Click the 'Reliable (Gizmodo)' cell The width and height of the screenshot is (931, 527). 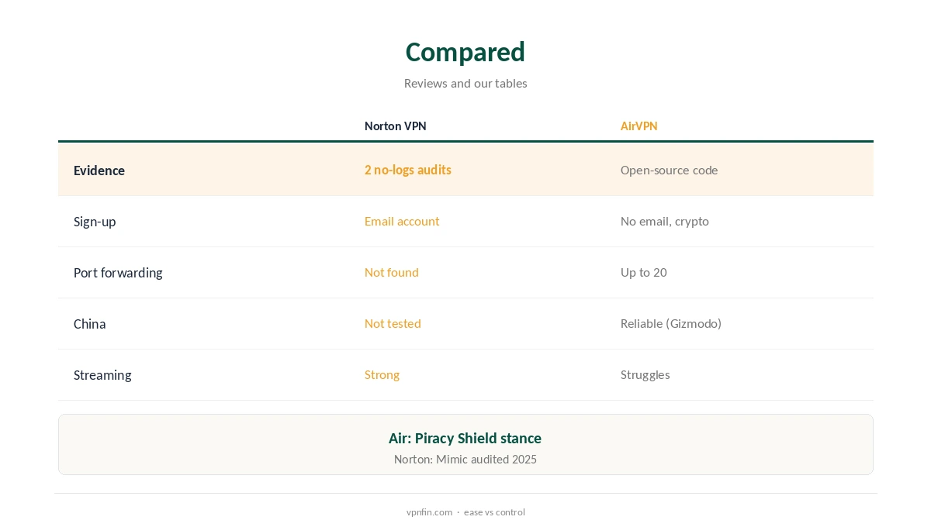pos(670,323)
